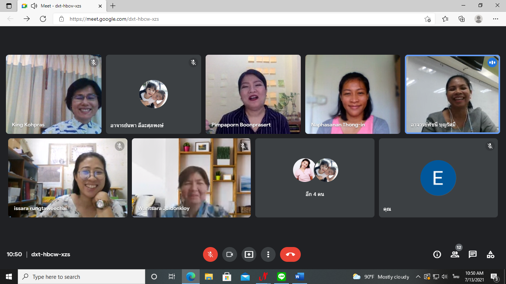
Task: Go back in browser history
Action: tap(10, 19)
